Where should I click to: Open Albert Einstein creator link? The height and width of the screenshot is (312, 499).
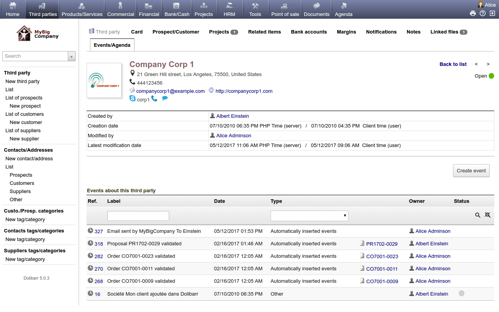(x=232, y=116)
